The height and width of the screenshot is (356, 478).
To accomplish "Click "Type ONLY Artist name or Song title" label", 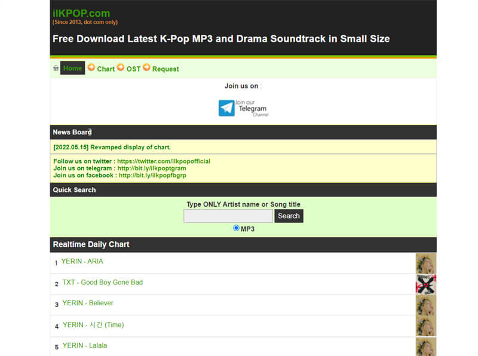I will coord(243,204).
